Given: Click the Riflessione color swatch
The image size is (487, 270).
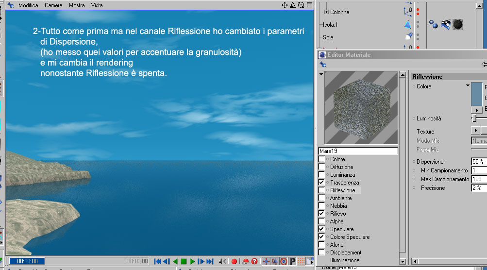Looking at the screenshot, I should coord(477,94).
